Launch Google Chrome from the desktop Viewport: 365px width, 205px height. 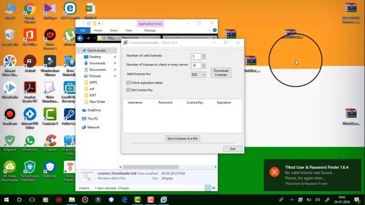[30, 13]
